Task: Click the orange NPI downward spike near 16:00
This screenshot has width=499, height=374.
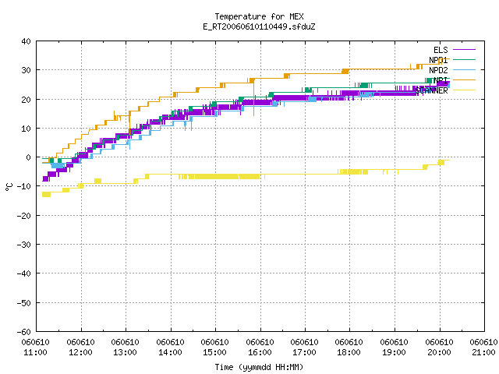Action: [253, 99]
